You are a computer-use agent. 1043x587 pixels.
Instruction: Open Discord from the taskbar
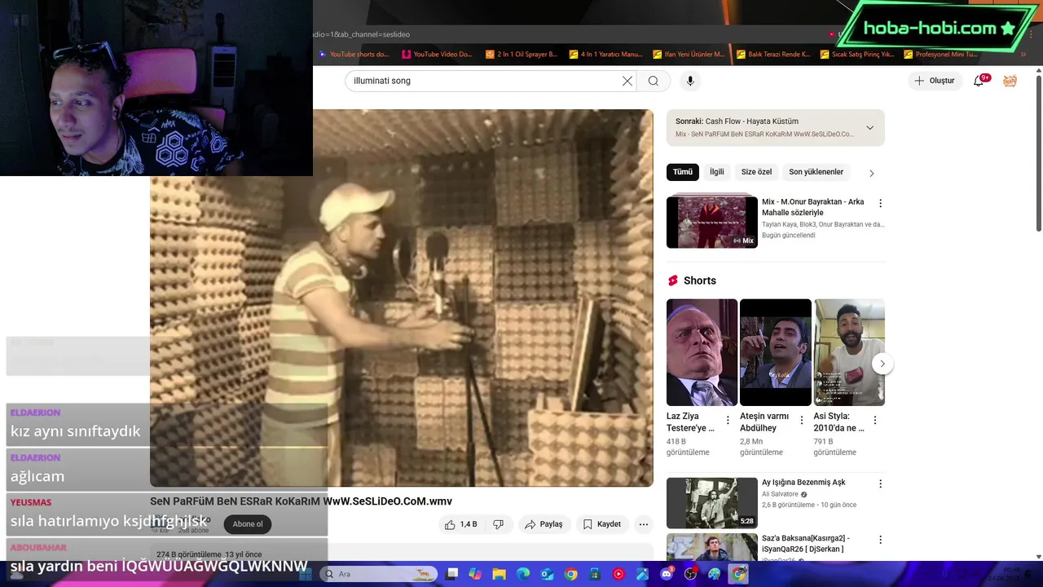coord(667,574)
